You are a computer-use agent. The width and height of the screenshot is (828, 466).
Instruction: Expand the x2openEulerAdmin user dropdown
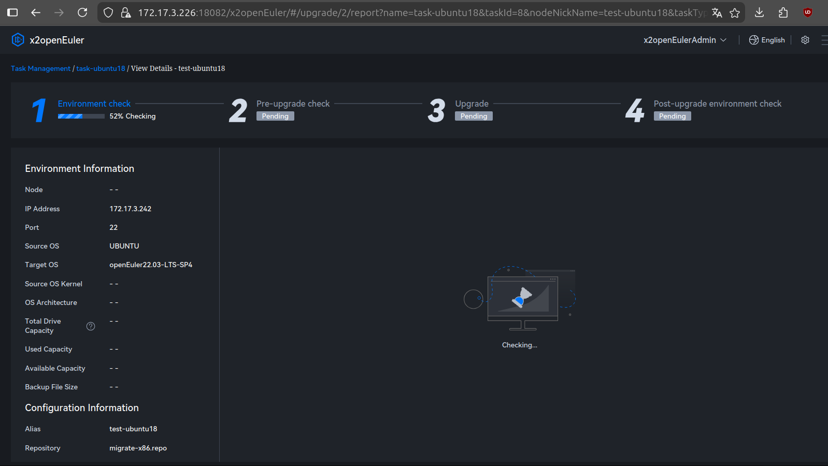[x=684, y=40]
